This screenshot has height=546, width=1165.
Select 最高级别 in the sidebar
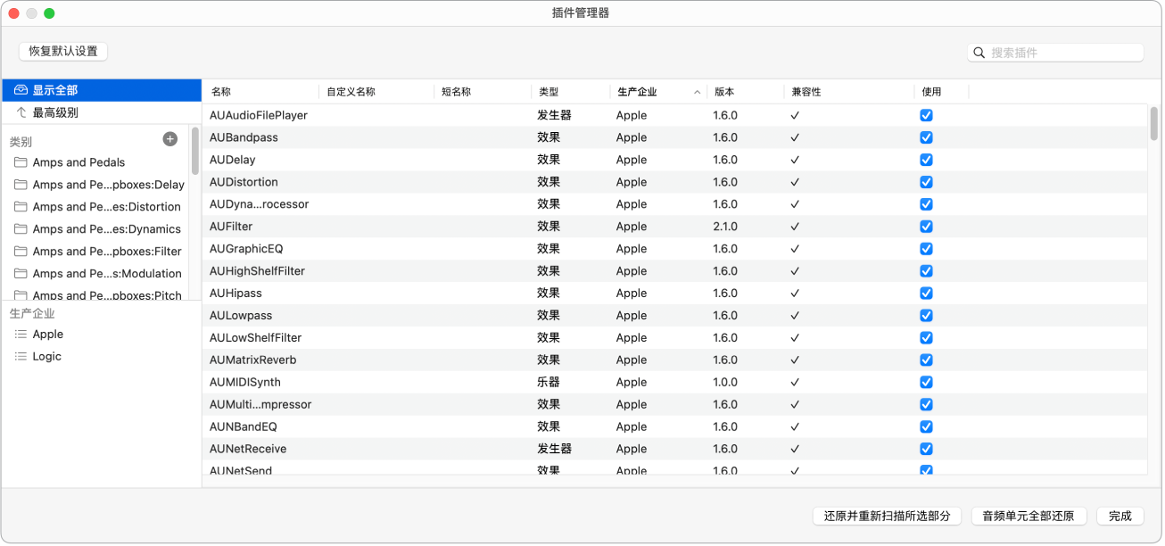[102, 112]
